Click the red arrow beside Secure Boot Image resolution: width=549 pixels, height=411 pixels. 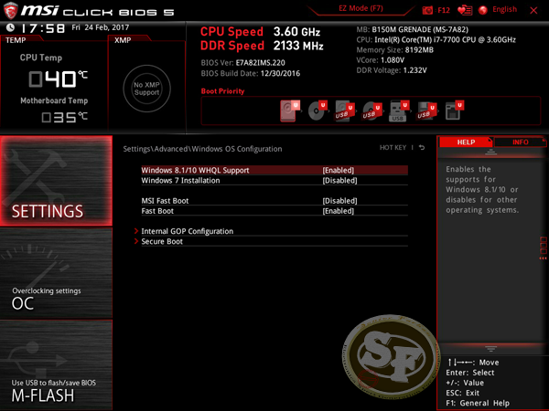(x=136, y=241)
